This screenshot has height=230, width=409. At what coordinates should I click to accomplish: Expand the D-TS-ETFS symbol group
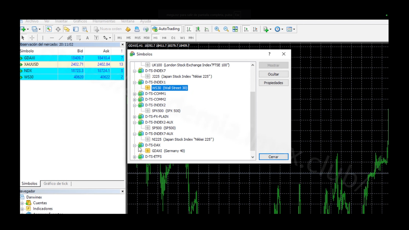click(x=135, y=156)
